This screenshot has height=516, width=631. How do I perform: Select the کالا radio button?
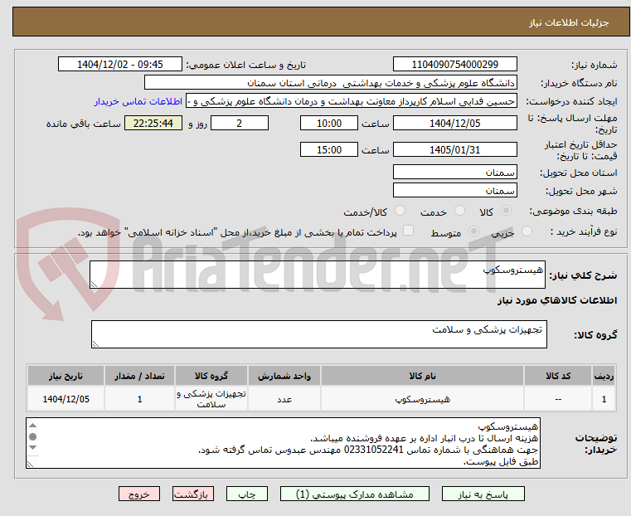[507, 211]
